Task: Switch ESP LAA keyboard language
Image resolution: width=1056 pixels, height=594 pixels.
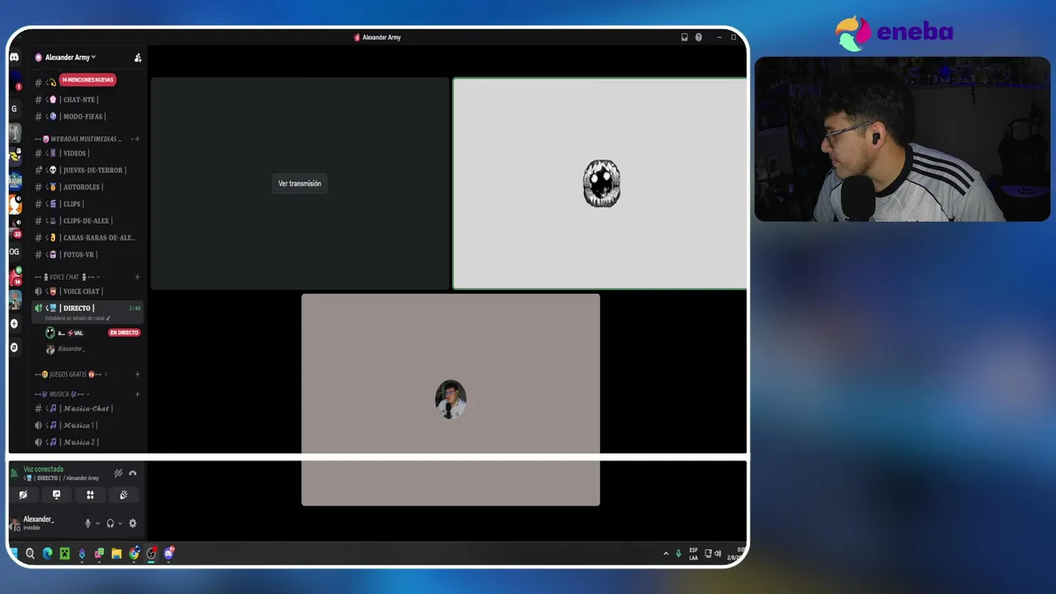Action: tap(693, 554)
